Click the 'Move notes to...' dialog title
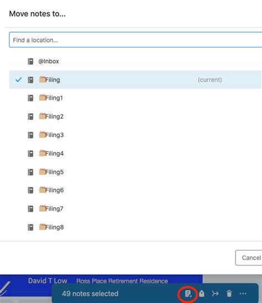This screenshot has height=303, width=262. pos(37,14)
